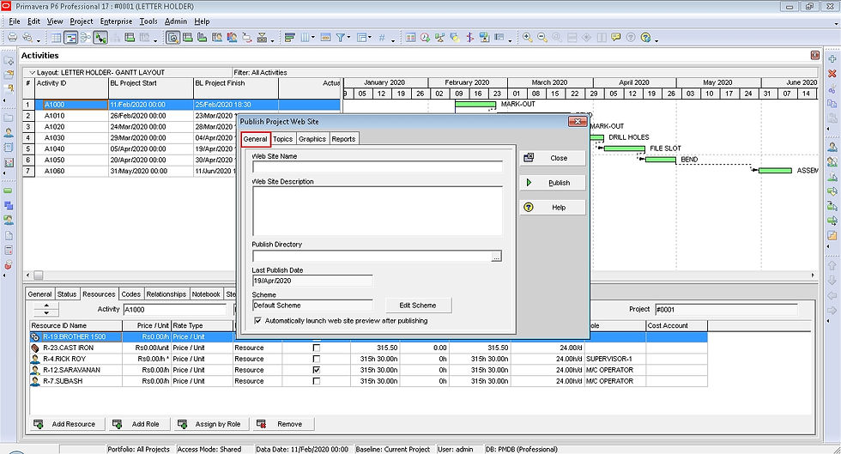
Task: Uncheck the checkbox in R-12.SARAVANAN row
Action: [x=317, y=370]
